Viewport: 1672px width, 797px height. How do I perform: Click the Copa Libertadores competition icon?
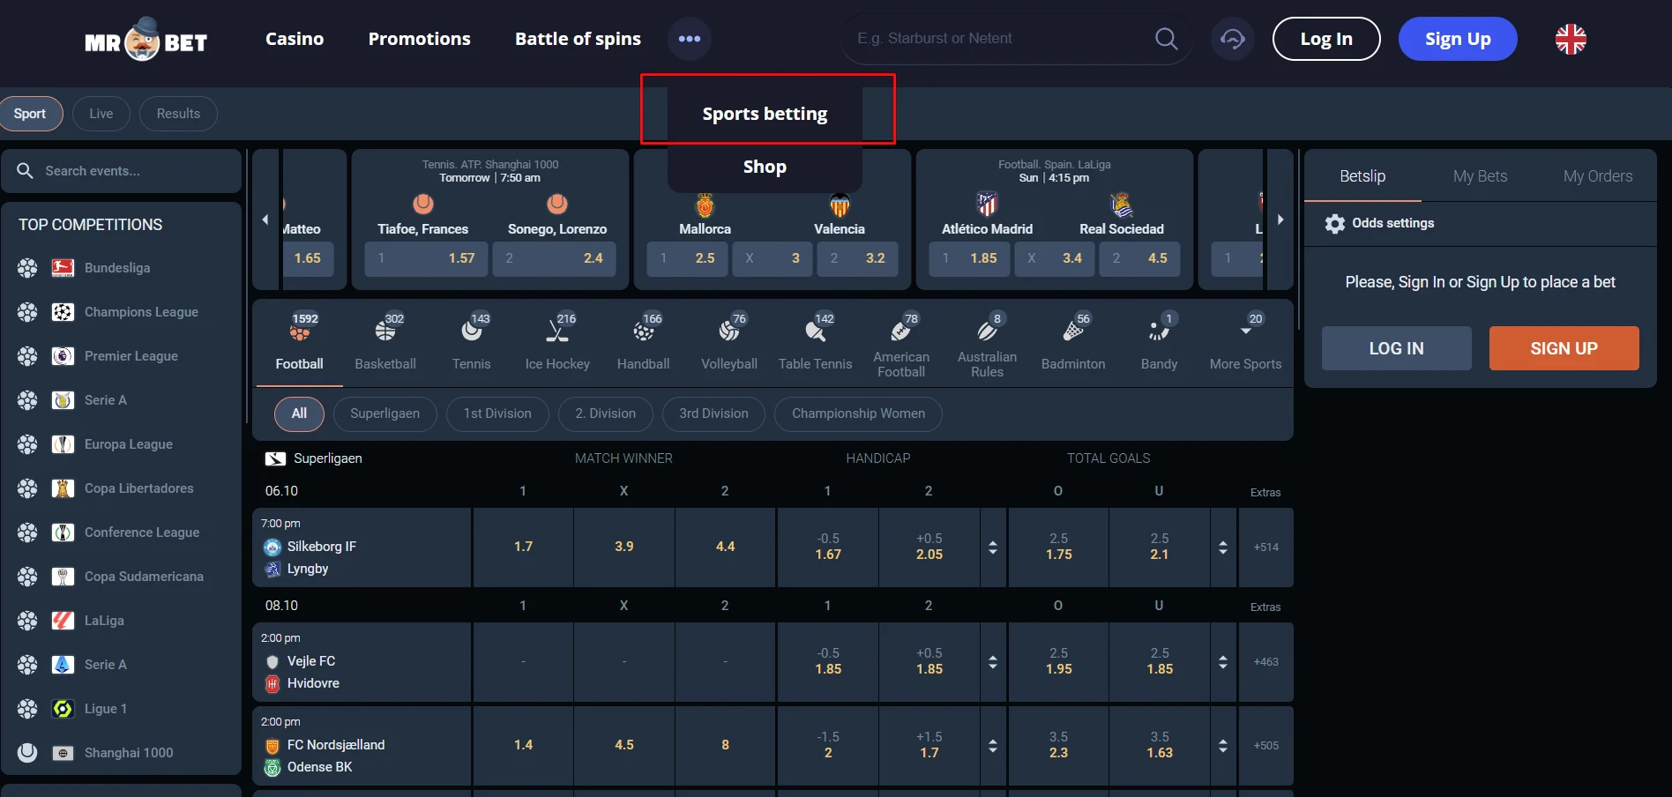(x=63, y=488)
